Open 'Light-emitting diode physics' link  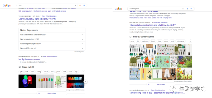[57, 11]
